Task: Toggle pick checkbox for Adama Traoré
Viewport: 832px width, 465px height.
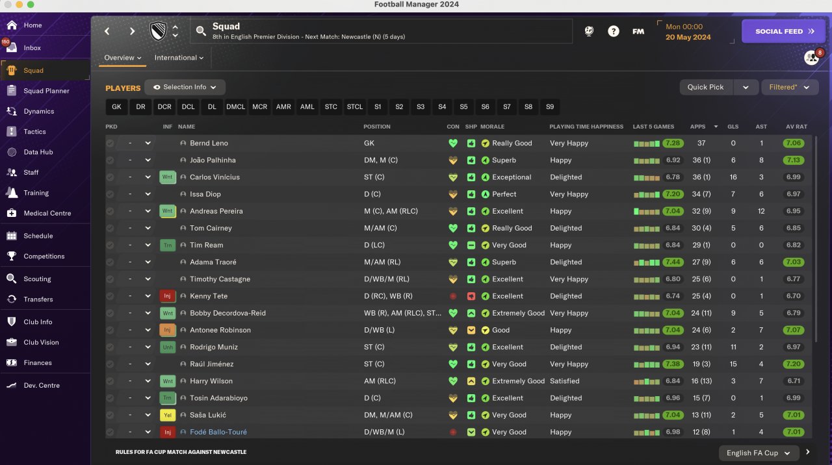Action: point(110,262)
